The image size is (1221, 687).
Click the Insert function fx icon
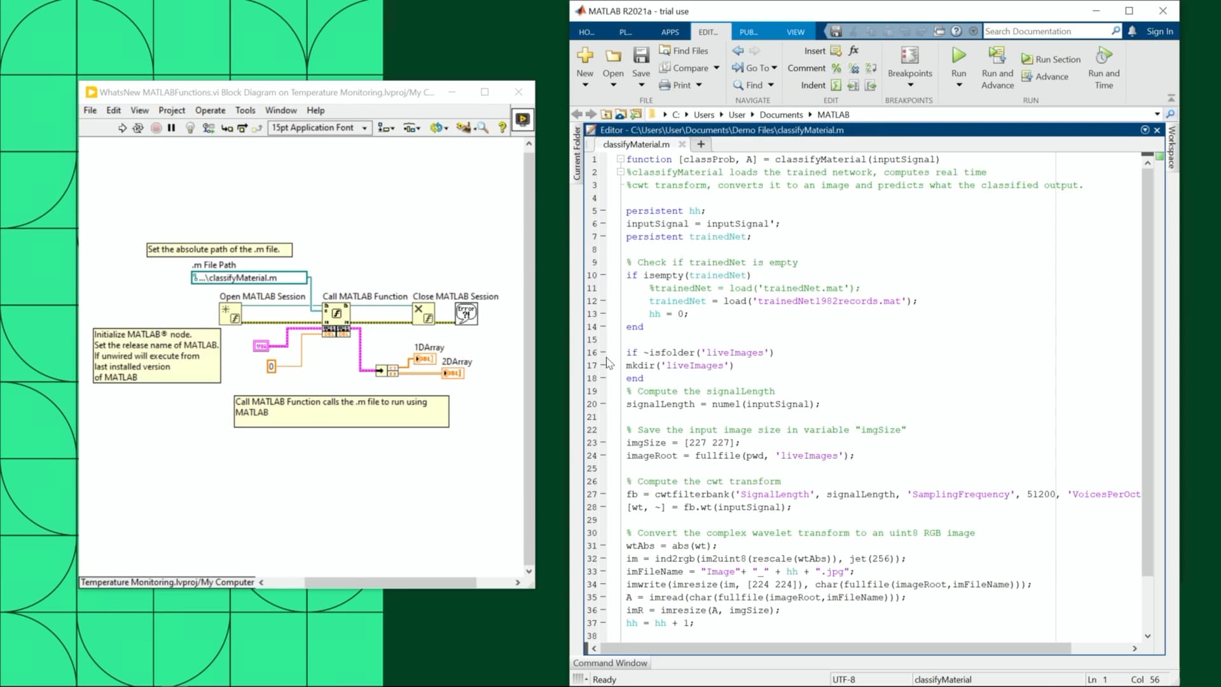[853, 50]
